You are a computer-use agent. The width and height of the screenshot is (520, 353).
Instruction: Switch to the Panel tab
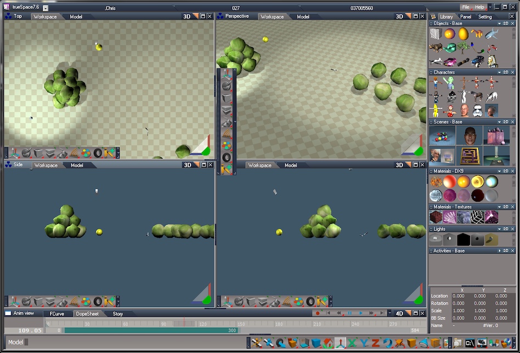coord(466,16)
